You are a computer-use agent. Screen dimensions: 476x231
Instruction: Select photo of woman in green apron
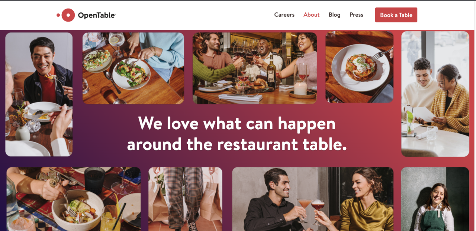pos(435,199)
